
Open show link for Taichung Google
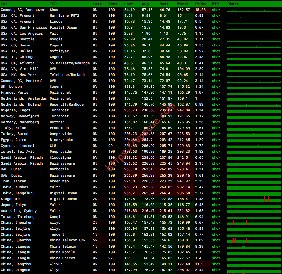click(216, 217)
